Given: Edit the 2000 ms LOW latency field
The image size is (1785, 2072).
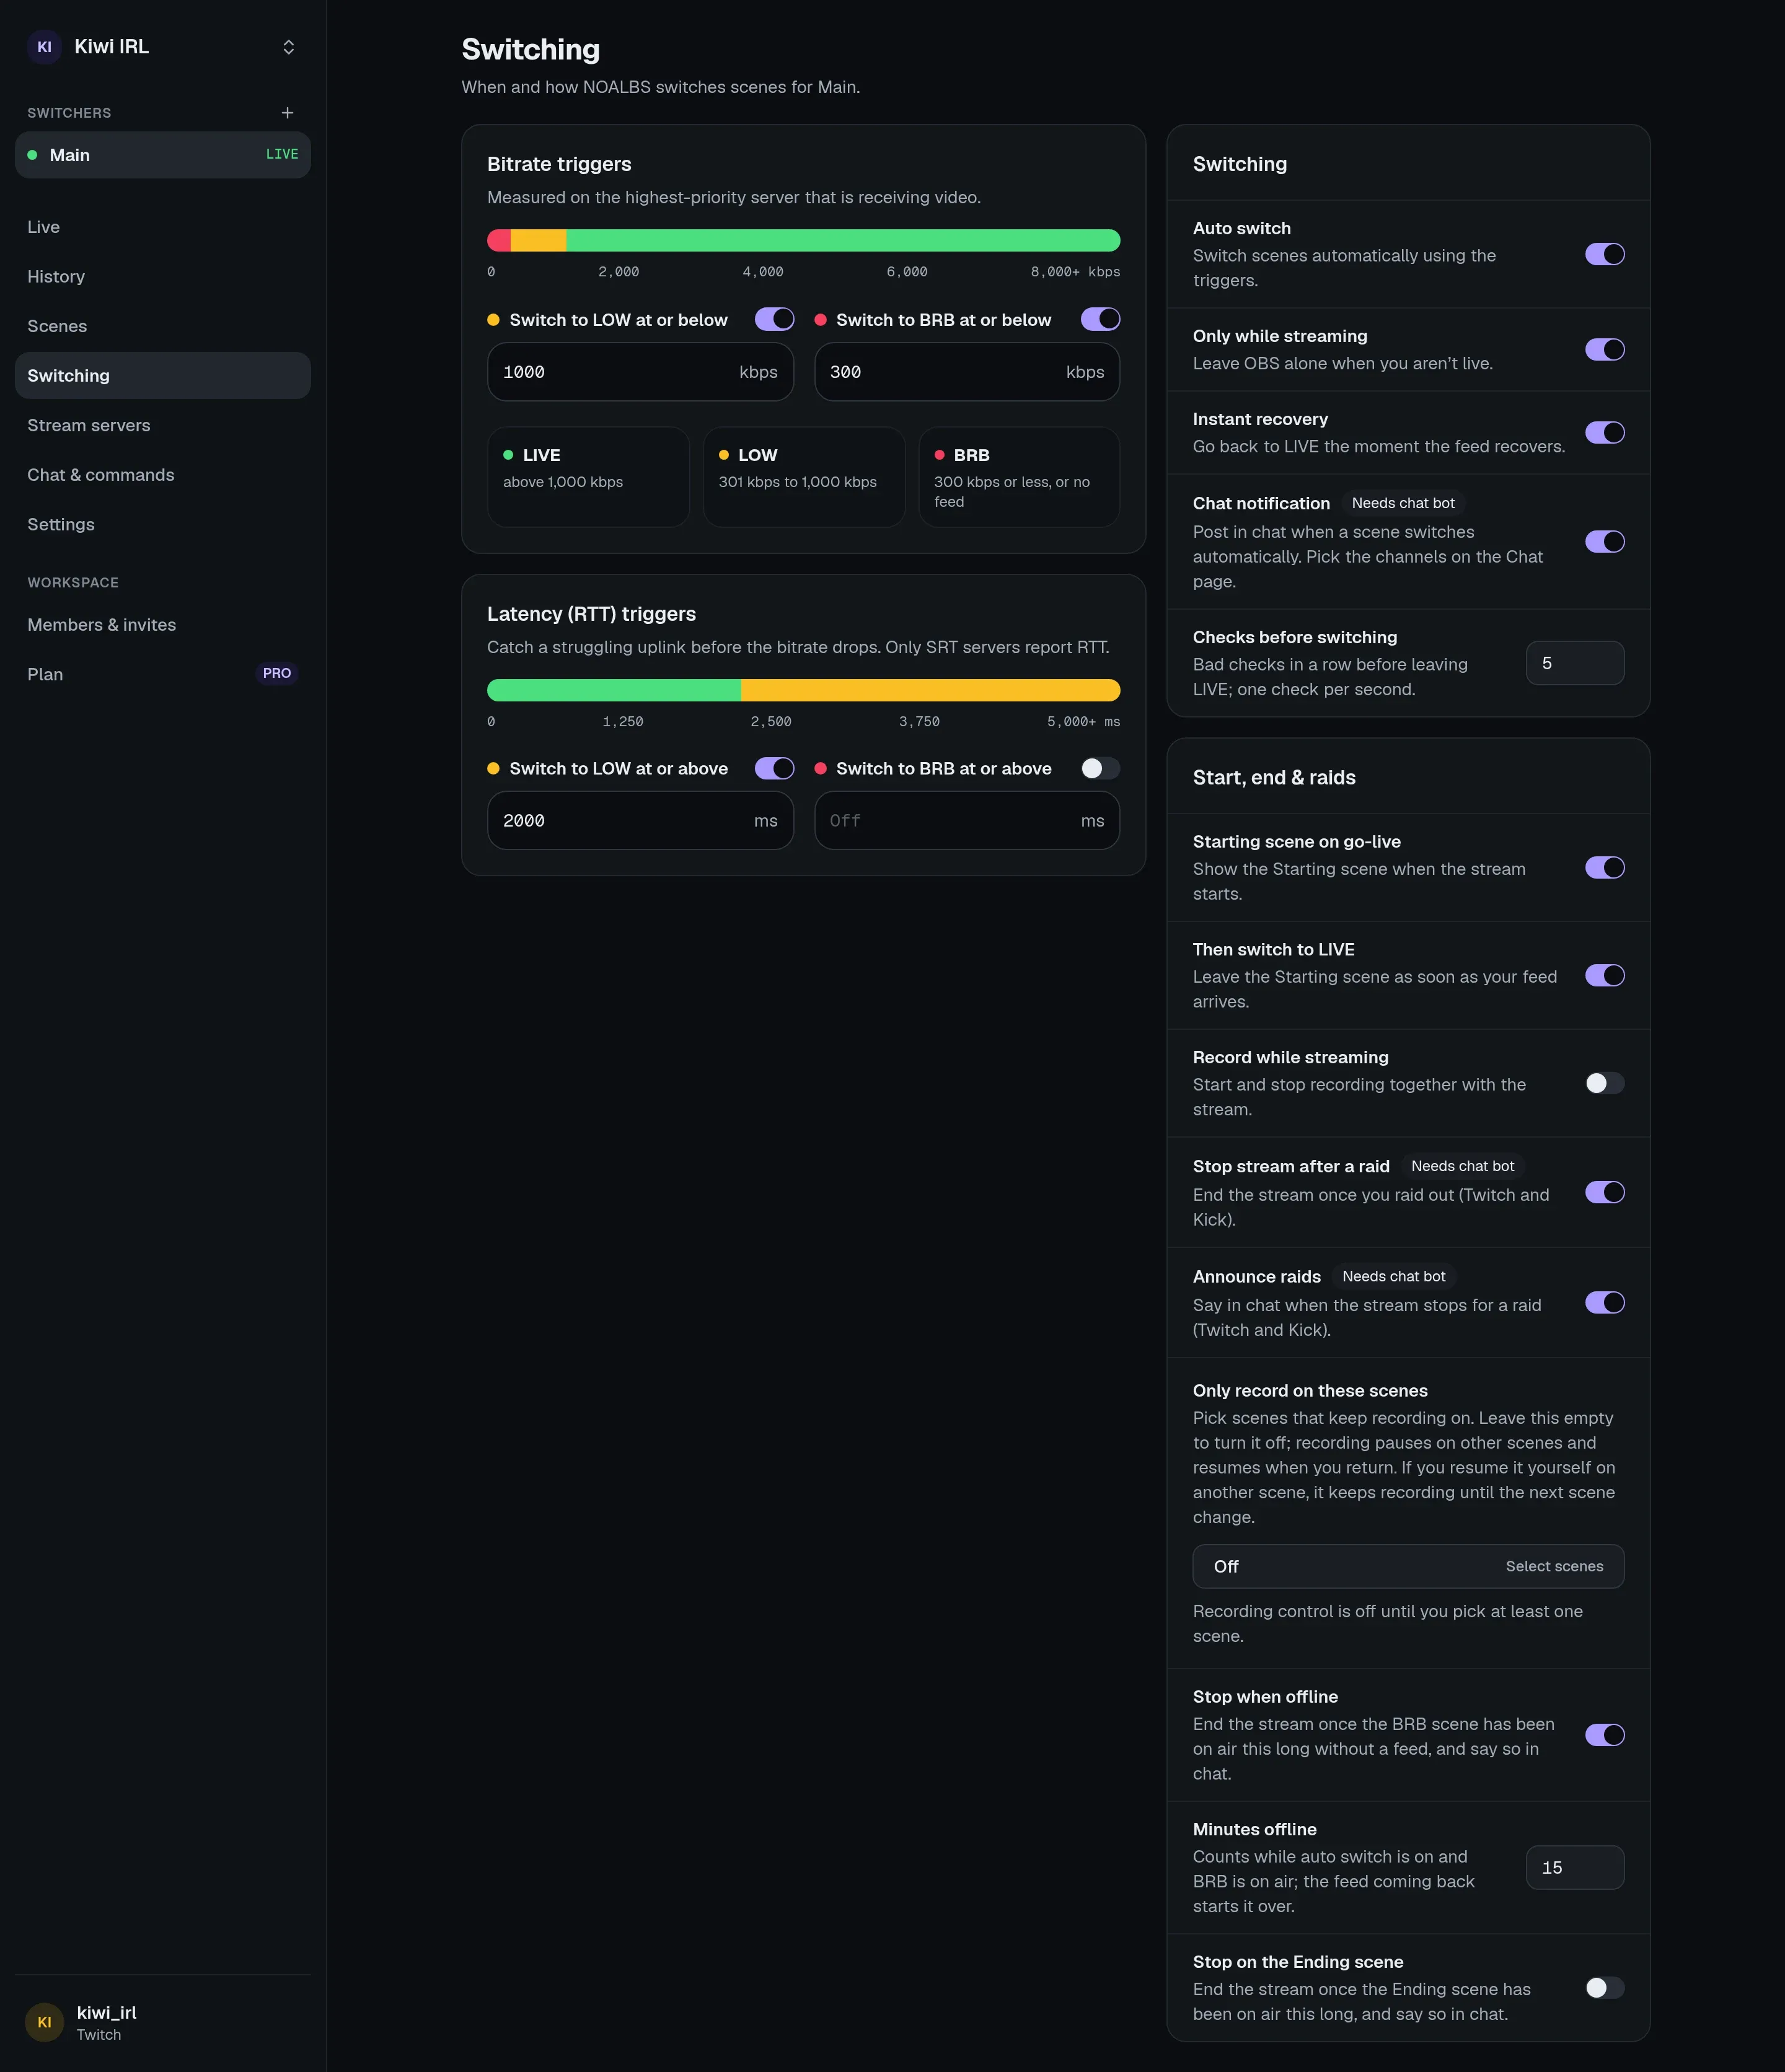Looking at the screenshot, I should click(640, 821).
